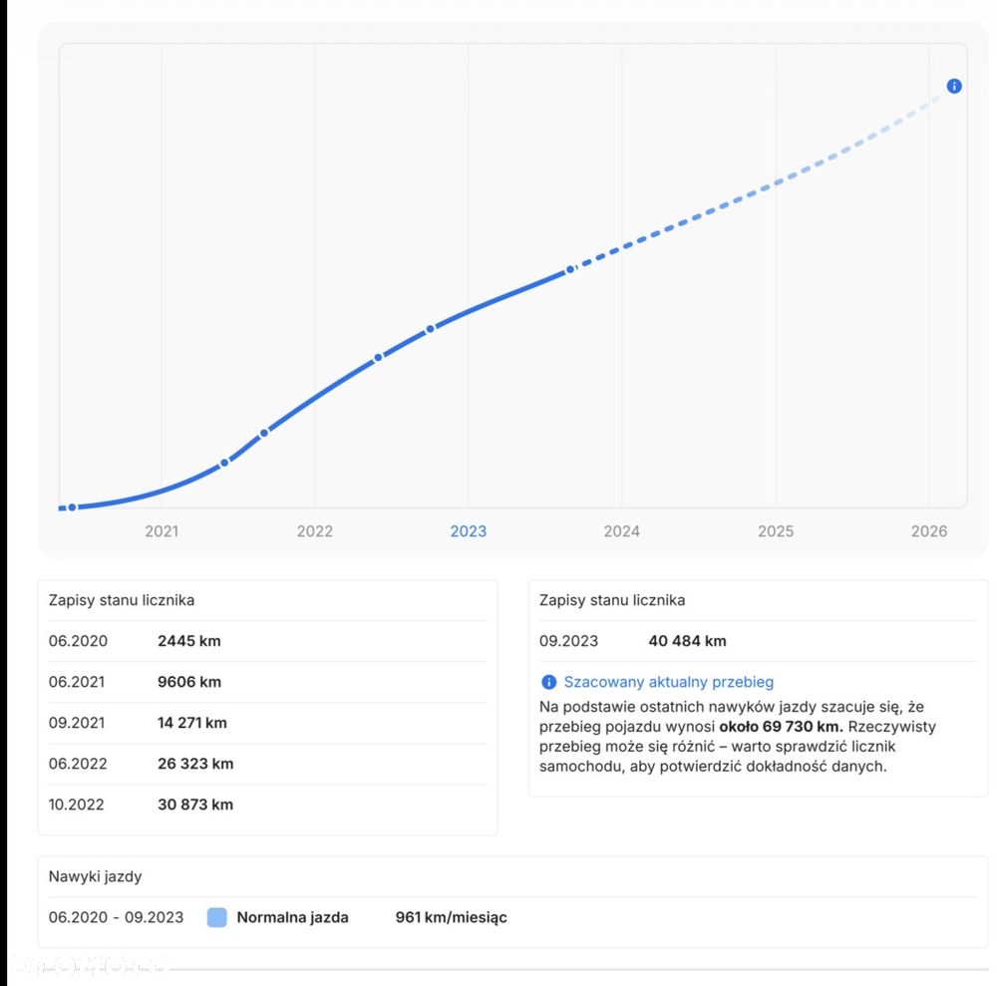This screenshot has width=997, height=986.
Task: Click the September 2023 data point on curve
Action: coord(570,269)
